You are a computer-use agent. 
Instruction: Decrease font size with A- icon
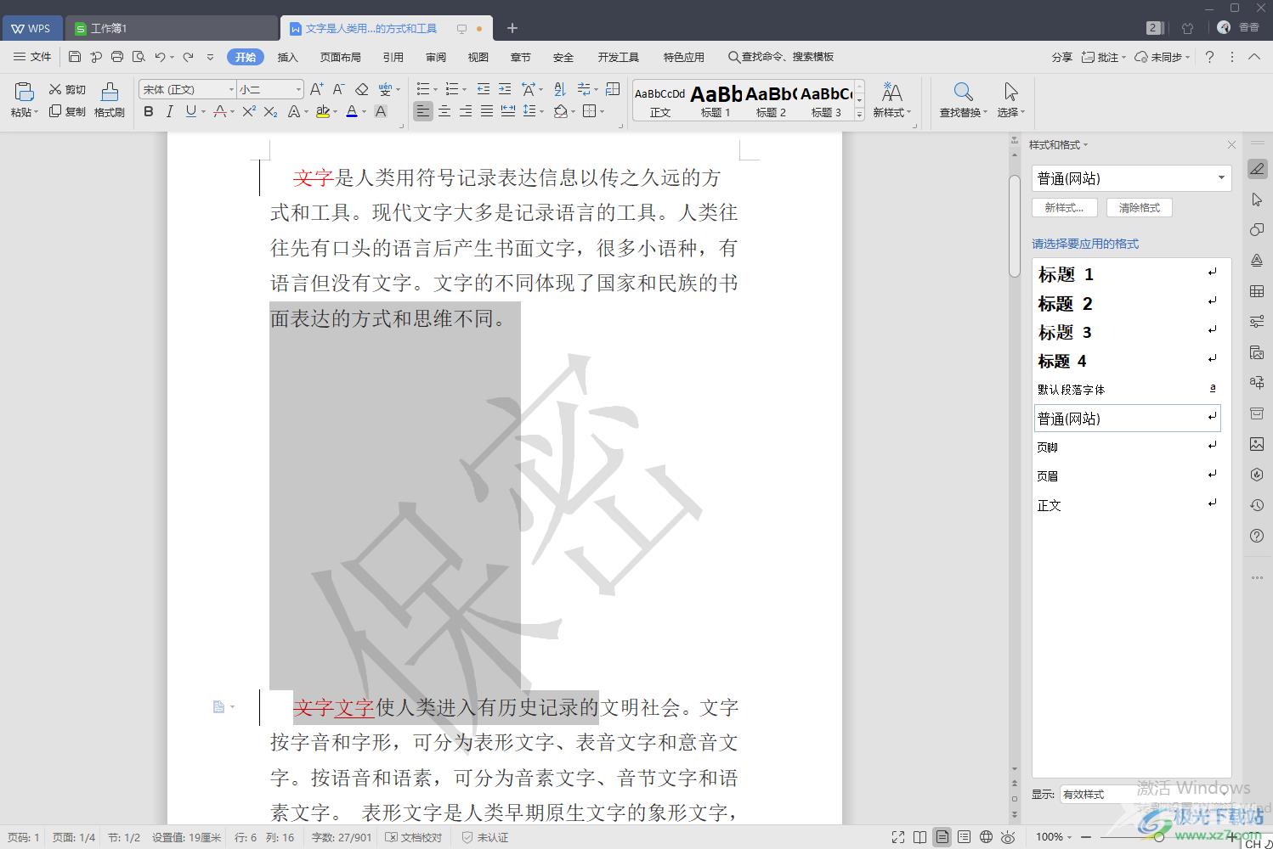point(338,89)
